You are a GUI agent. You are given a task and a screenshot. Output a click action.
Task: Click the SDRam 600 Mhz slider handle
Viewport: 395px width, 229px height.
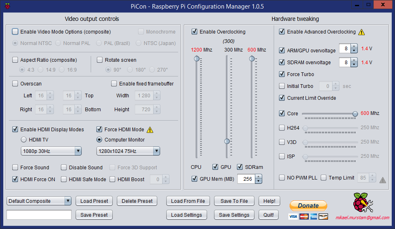[x=252, y=59]
